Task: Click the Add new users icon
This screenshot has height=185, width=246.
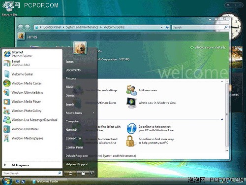Action: point(131,90)
